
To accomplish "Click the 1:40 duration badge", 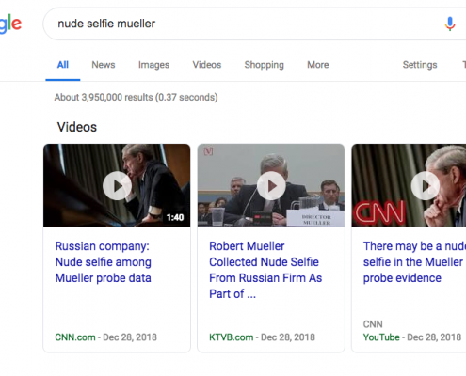I will click(x=175, y=217).
